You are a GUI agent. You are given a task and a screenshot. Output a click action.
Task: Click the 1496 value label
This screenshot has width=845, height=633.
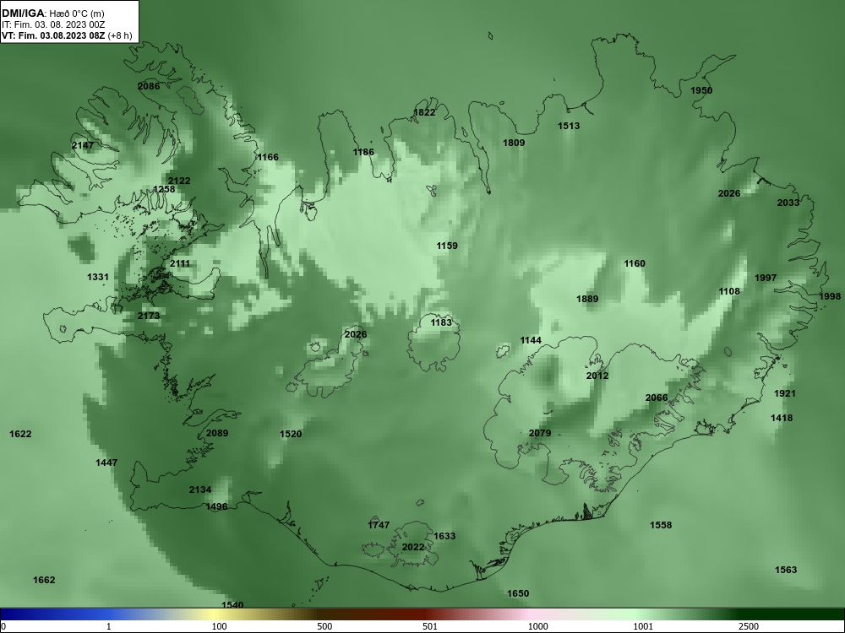(216, 507)
